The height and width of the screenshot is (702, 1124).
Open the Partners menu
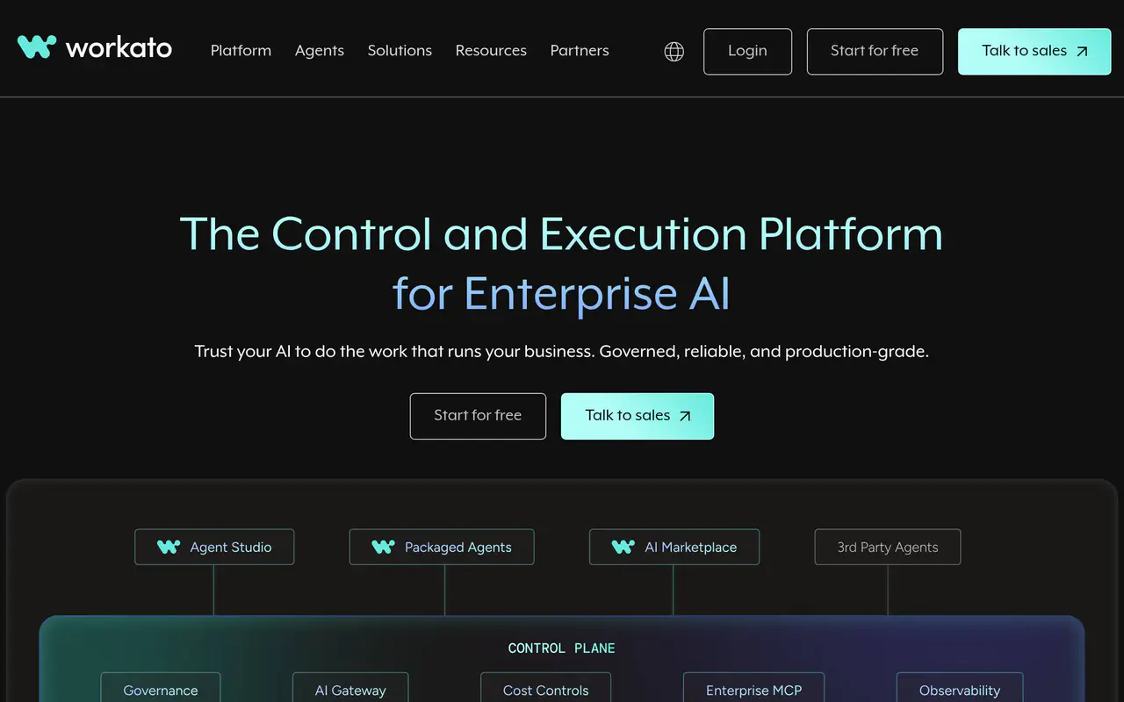pyautogui.click(x=580, y=51)
